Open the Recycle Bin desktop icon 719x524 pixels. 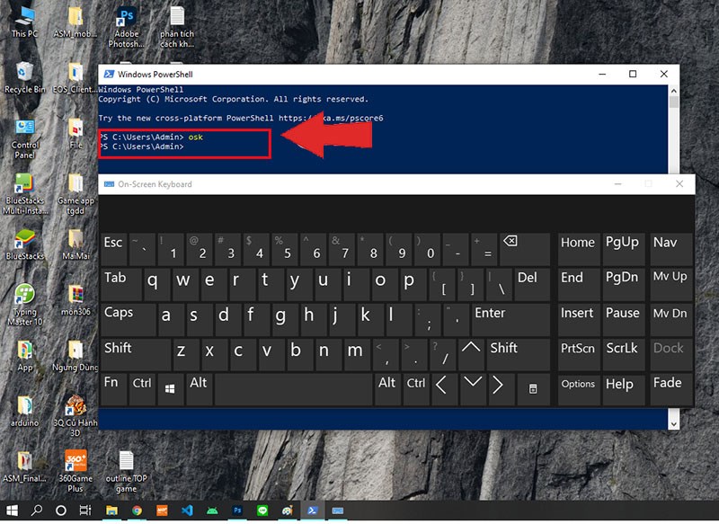(24, 78)
